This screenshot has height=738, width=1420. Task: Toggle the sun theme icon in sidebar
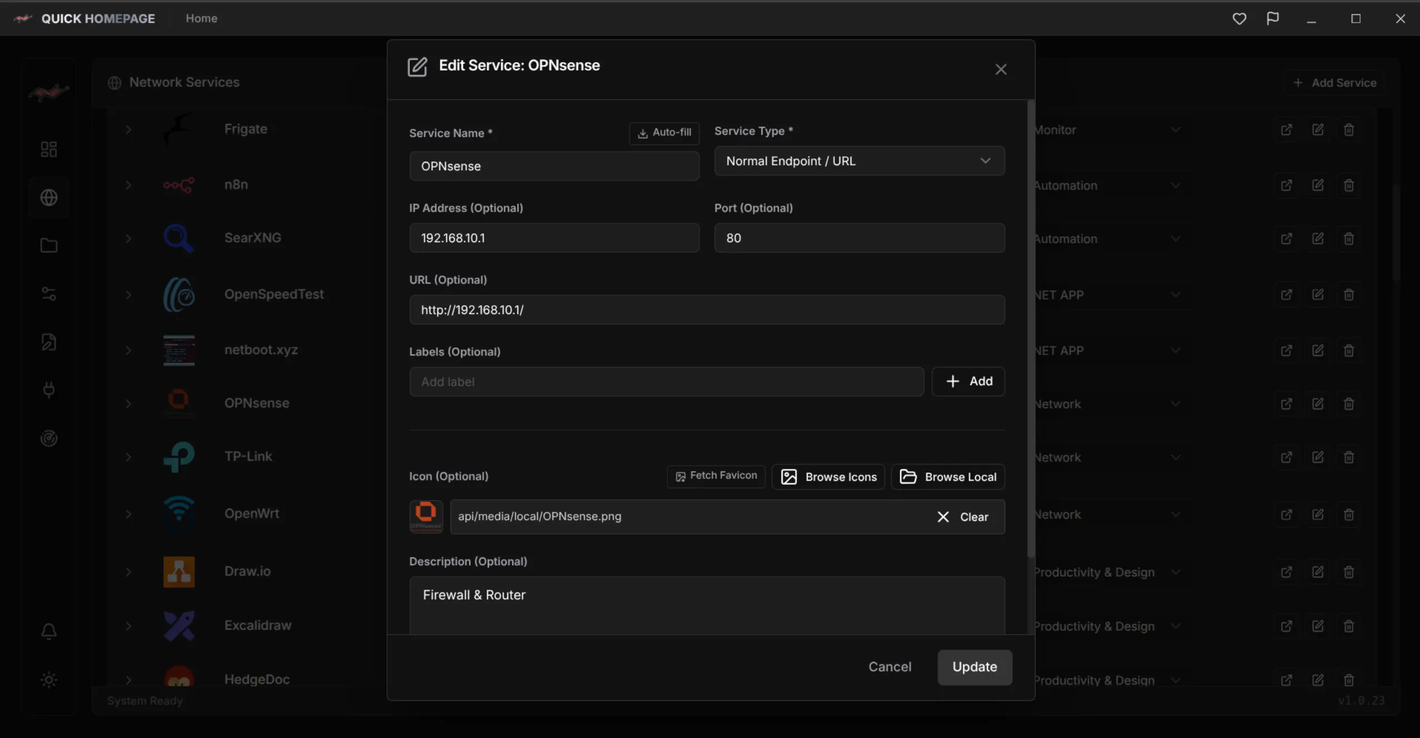tap(49, 680)
